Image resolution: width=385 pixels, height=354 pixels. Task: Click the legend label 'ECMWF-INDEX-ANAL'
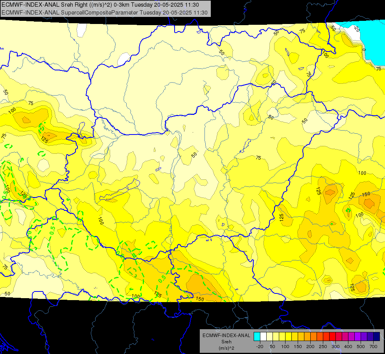point(226,336)
